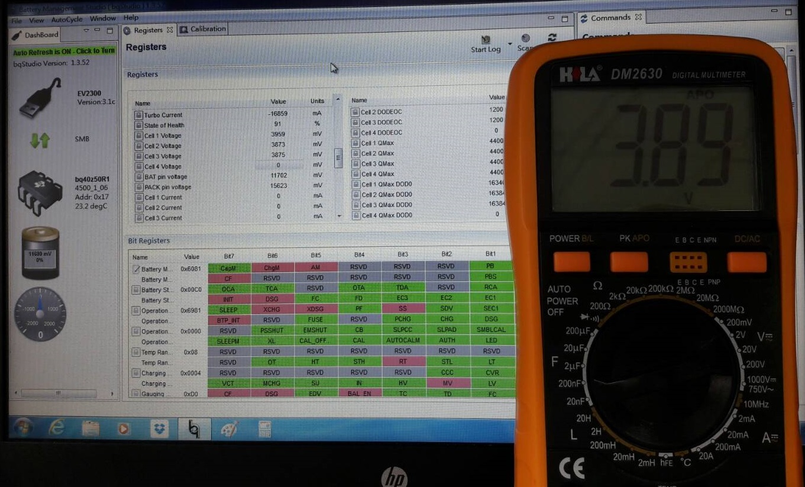Click the XCHG bit cell
The height and width of the screenshot is (487, 805).
coord(271,309)
